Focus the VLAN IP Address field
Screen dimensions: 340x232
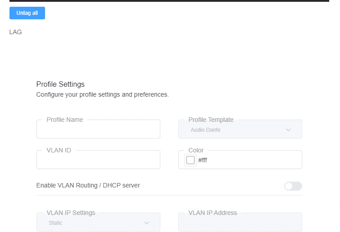tap(240, 222)
